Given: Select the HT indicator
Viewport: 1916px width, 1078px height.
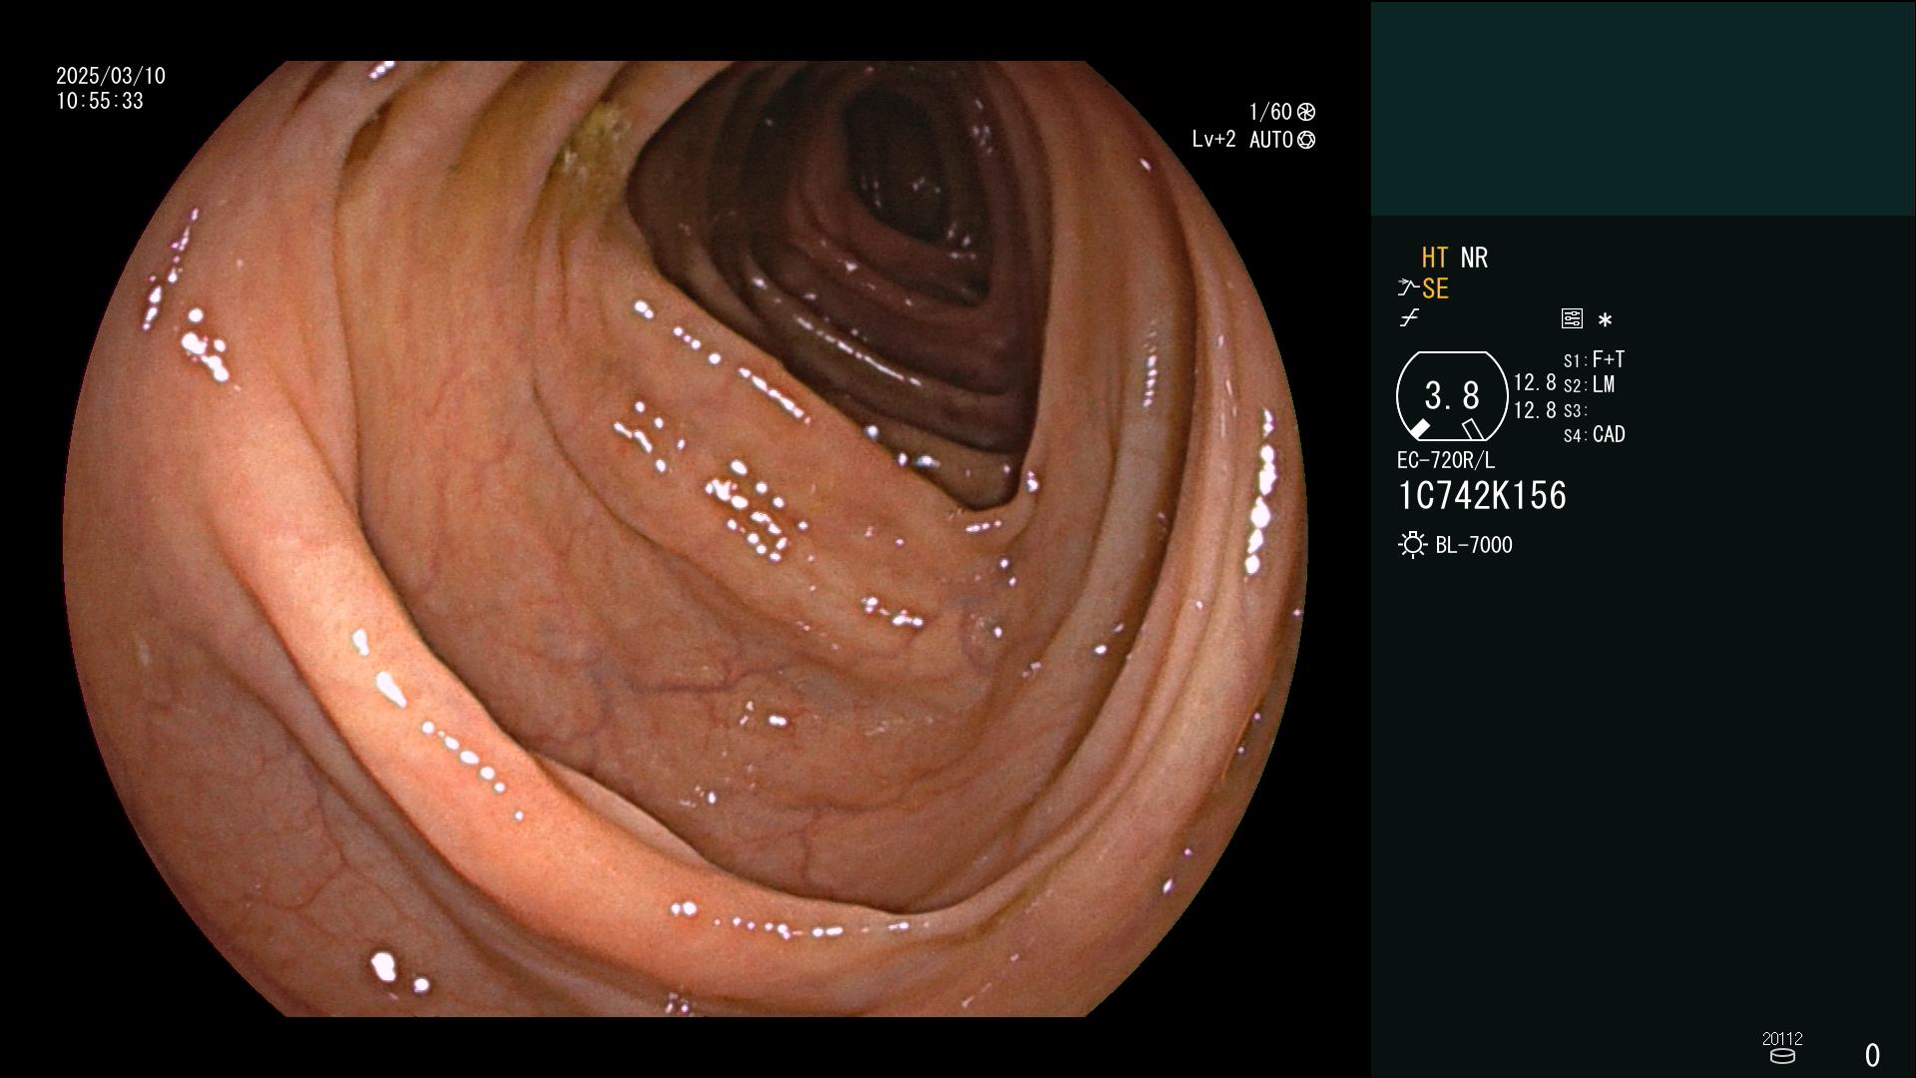Looking at the screenshot, I should coord(1434,258).
